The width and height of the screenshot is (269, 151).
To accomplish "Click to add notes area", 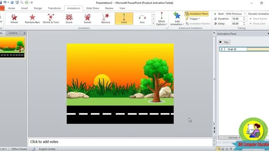I will pos(120,142).
